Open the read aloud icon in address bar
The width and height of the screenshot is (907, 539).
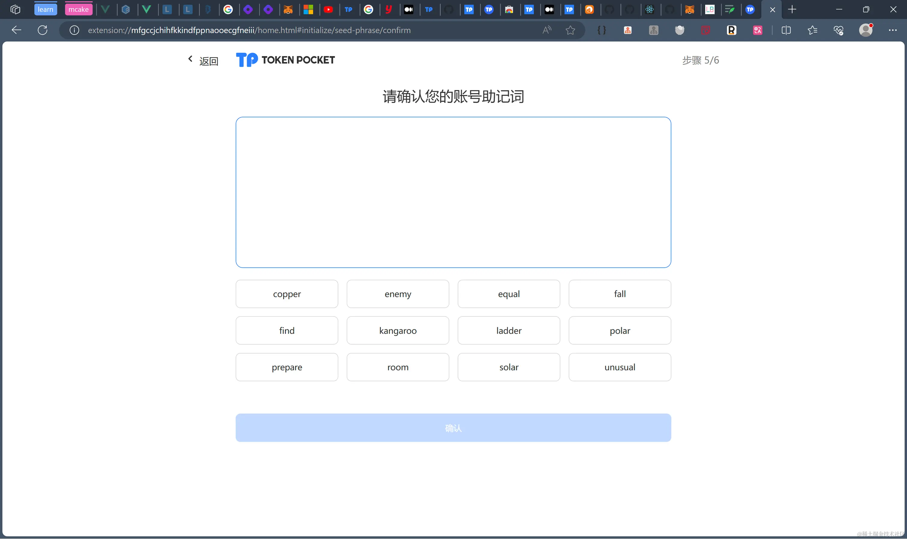pyautogui.click(x=546, y=30)
